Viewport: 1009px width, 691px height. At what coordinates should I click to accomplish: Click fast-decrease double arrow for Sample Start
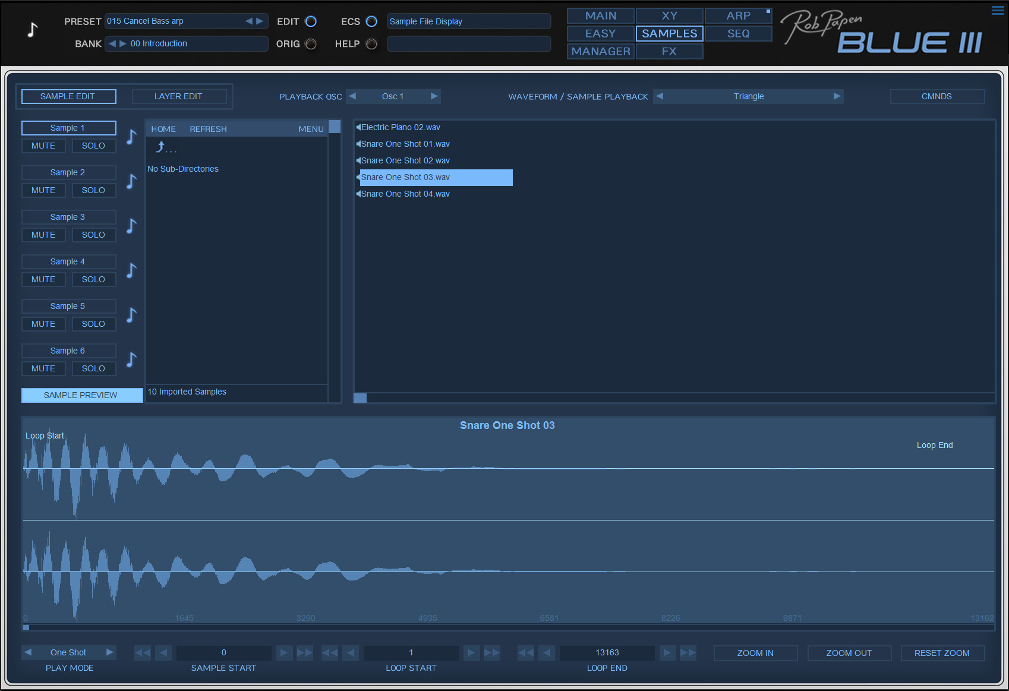tap(143, 653)
